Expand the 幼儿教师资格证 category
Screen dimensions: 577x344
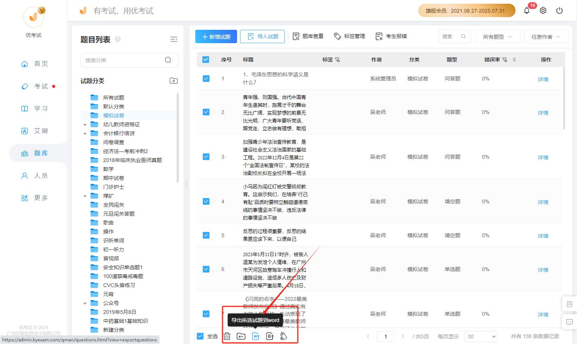(85, 125)
